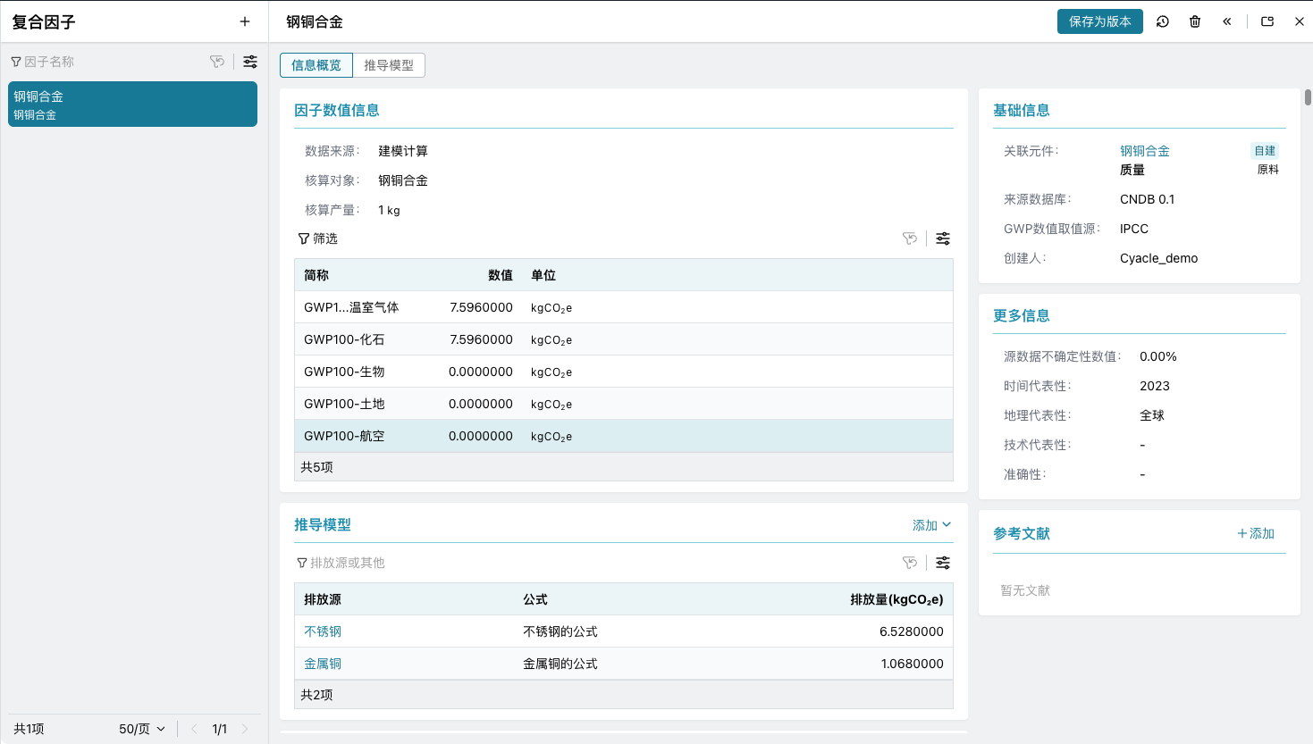The image size is (1313, 744).
Task: Open the 添加 dropdown in 推导模型
Action: point(930,525)
